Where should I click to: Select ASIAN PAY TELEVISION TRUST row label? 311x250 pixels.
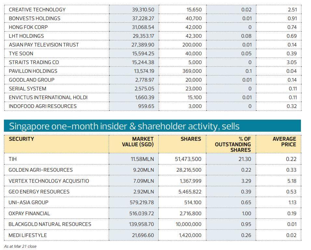44,45
